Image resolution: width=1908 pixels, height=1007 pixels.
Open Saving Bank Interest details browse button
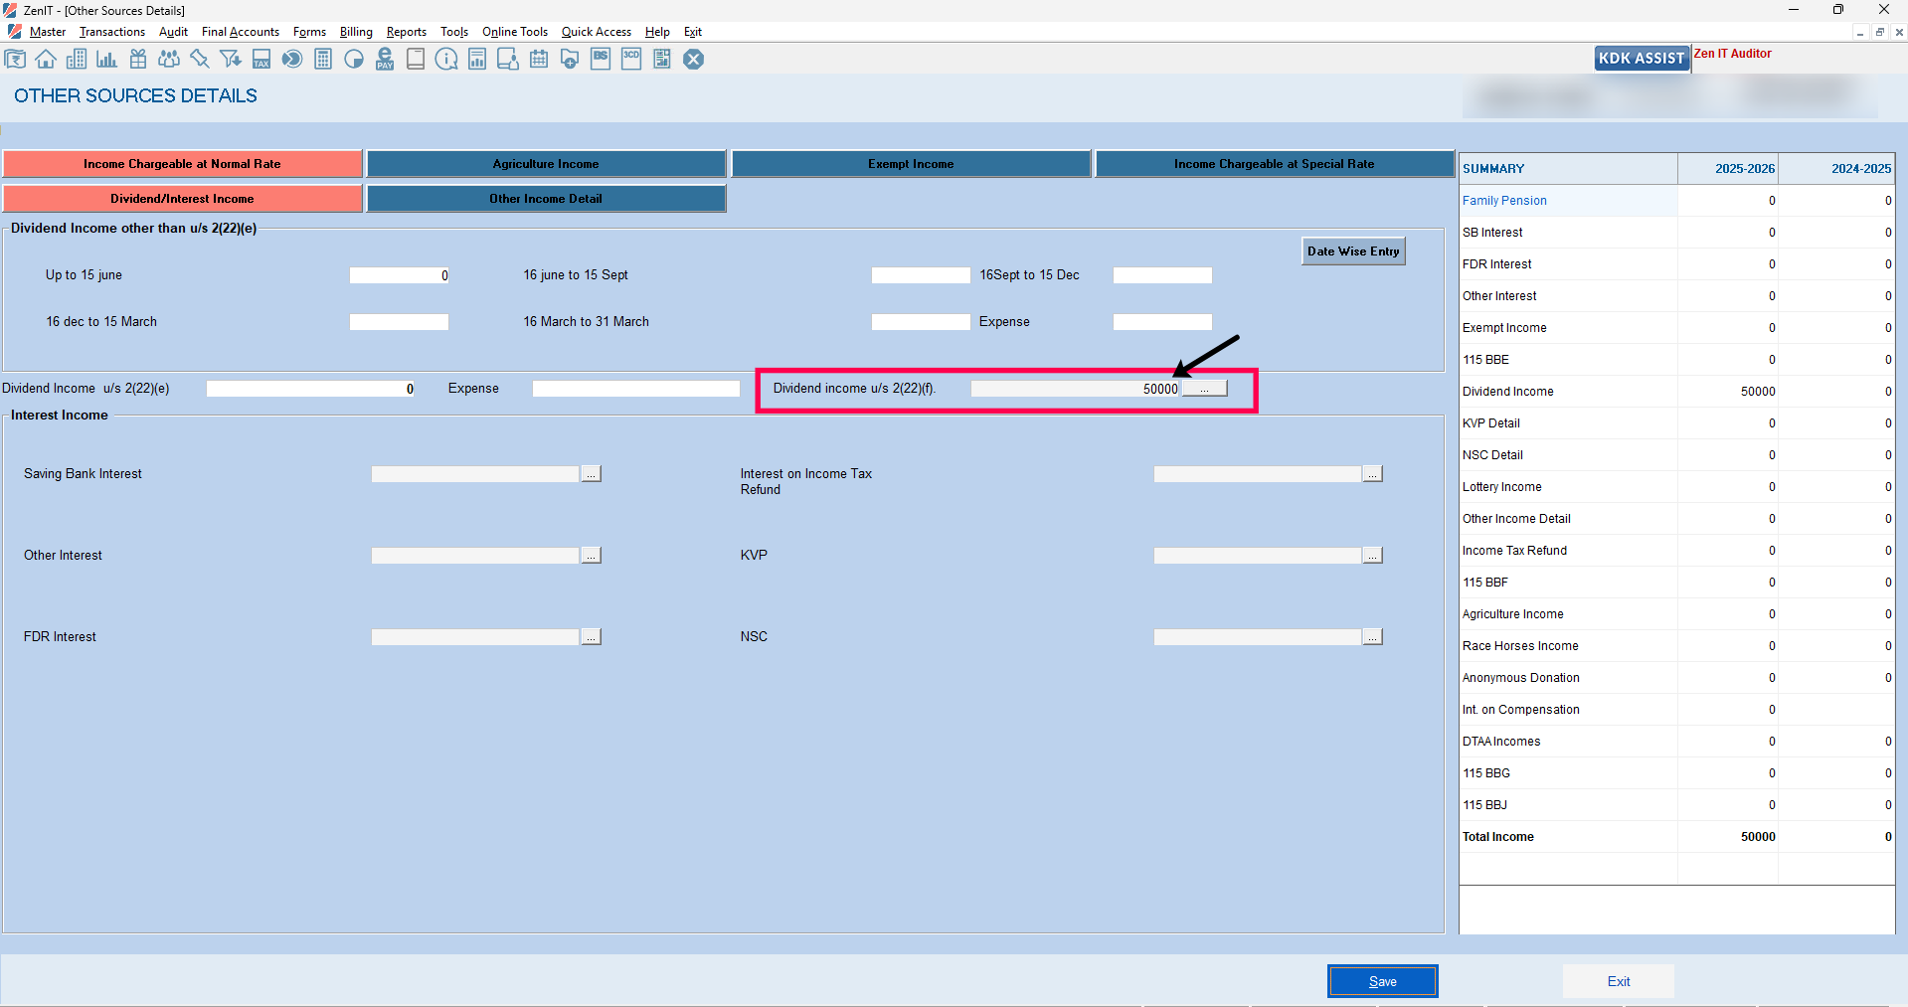pyautogui.click(x=592, y=475)
